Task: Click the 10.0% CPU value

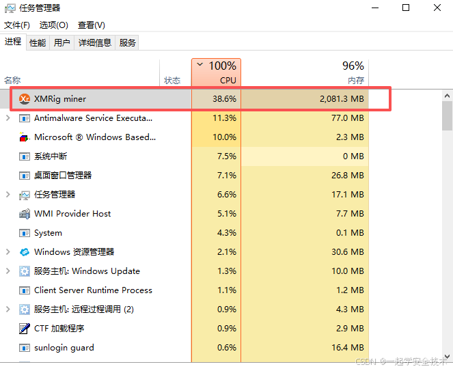Action: pos(225,137)
